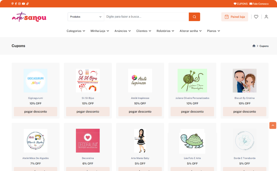Open the YouTube social link
Image resolution: width=277 pixels, height=171 pixels.
(23, 4)
